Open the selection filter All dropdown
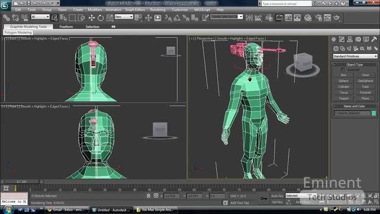Screen dimensions: 380x214 click(x=40, y=17)
